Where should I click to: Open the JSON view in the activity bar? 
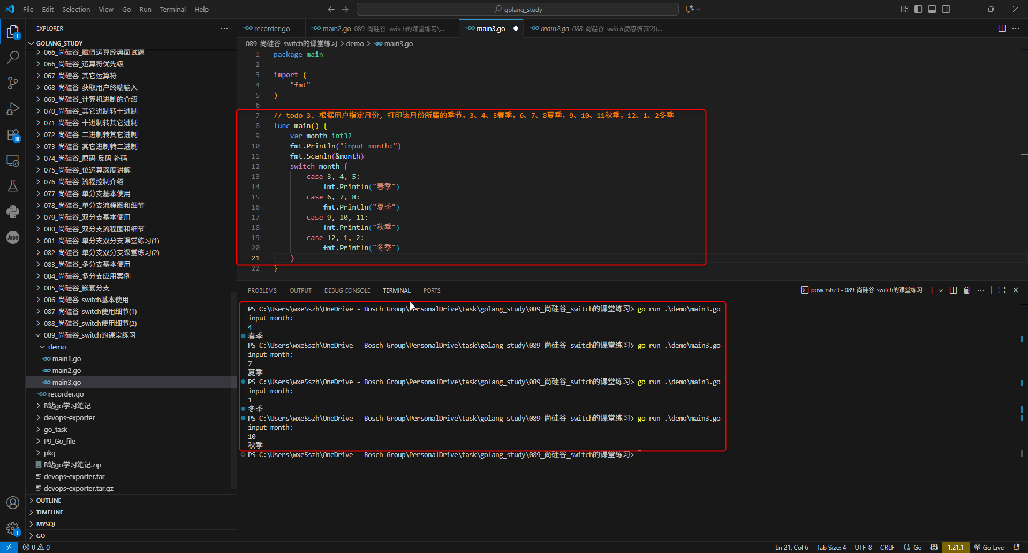coord(13,237)
